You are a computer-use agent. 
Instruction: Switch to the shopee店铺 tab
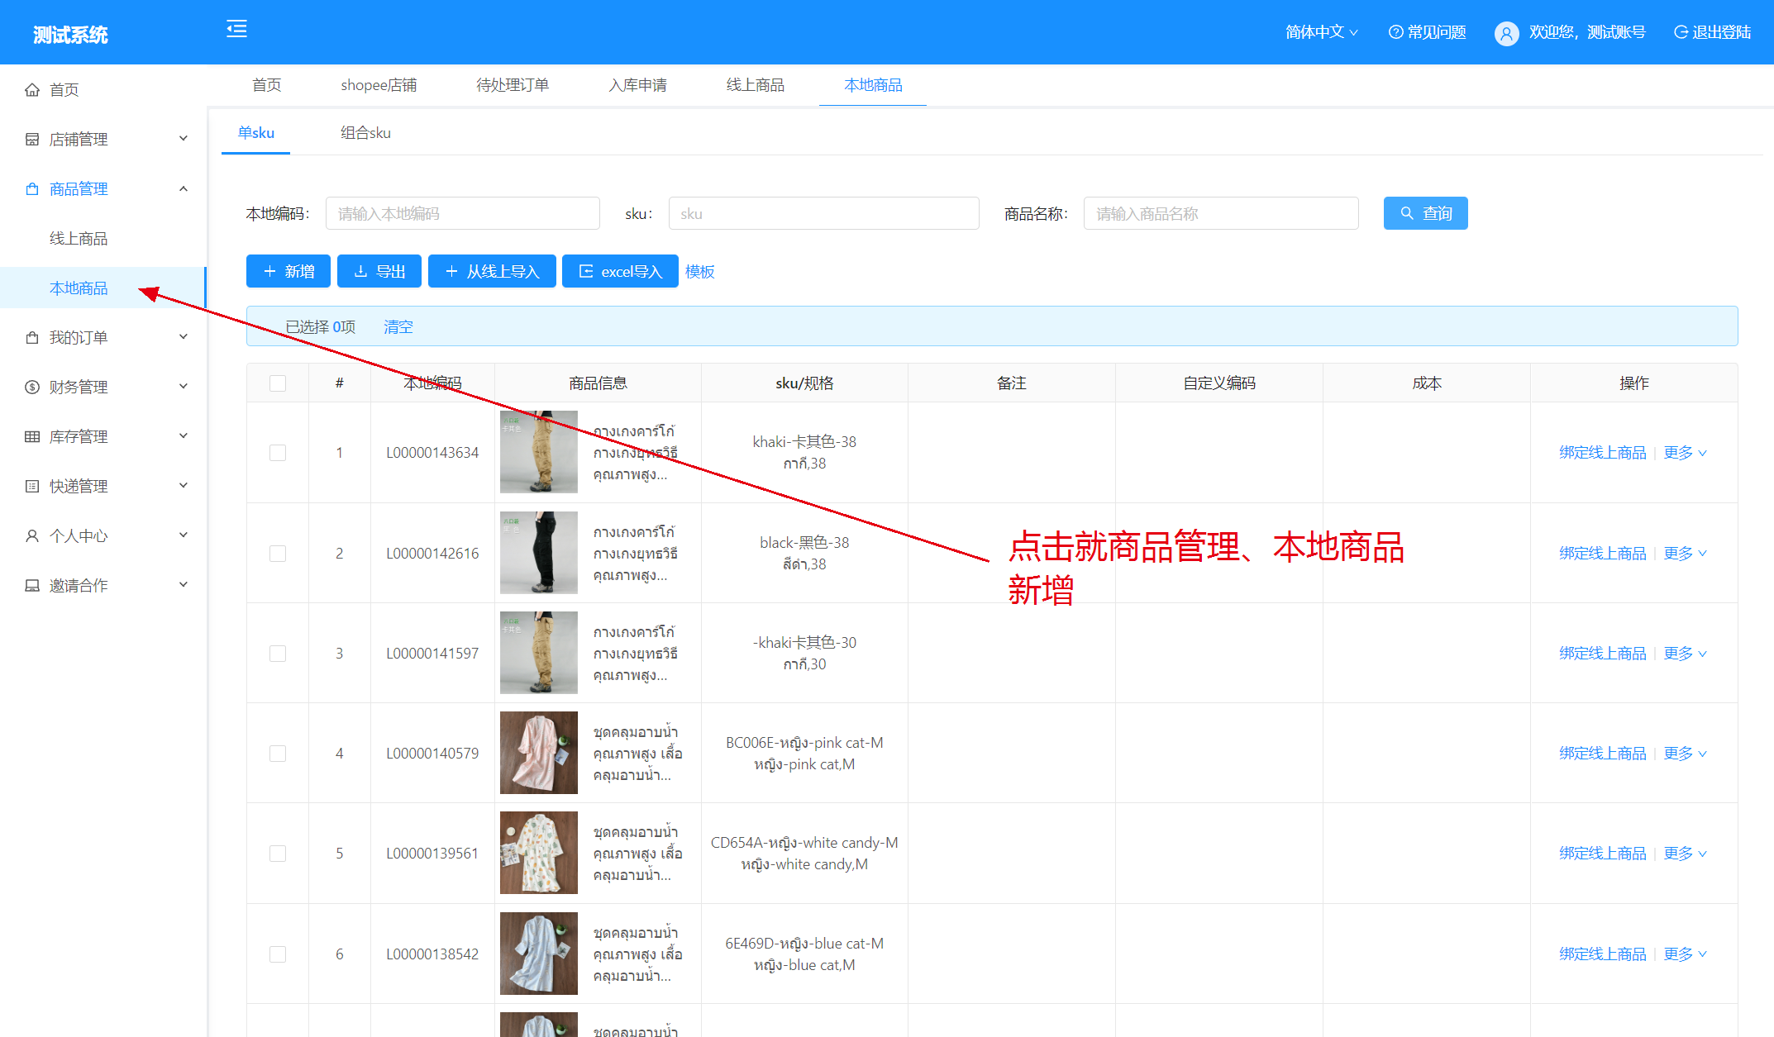tap(379, 85)
